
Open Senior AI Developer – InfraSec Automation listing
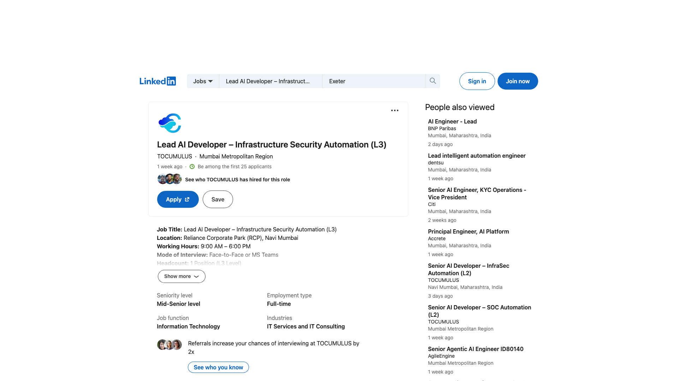pos(469,269)
